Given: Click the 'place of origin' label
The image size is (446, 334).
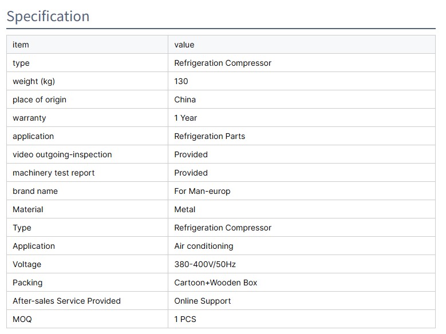Looking at the screenshot, I should coord(40,100).
